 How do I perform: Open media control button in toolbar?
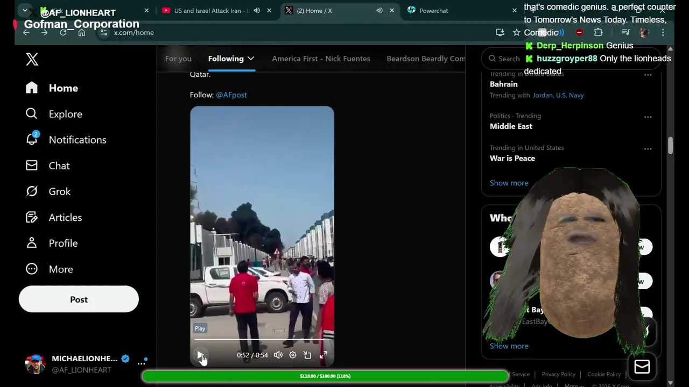(x=625, y=33)
